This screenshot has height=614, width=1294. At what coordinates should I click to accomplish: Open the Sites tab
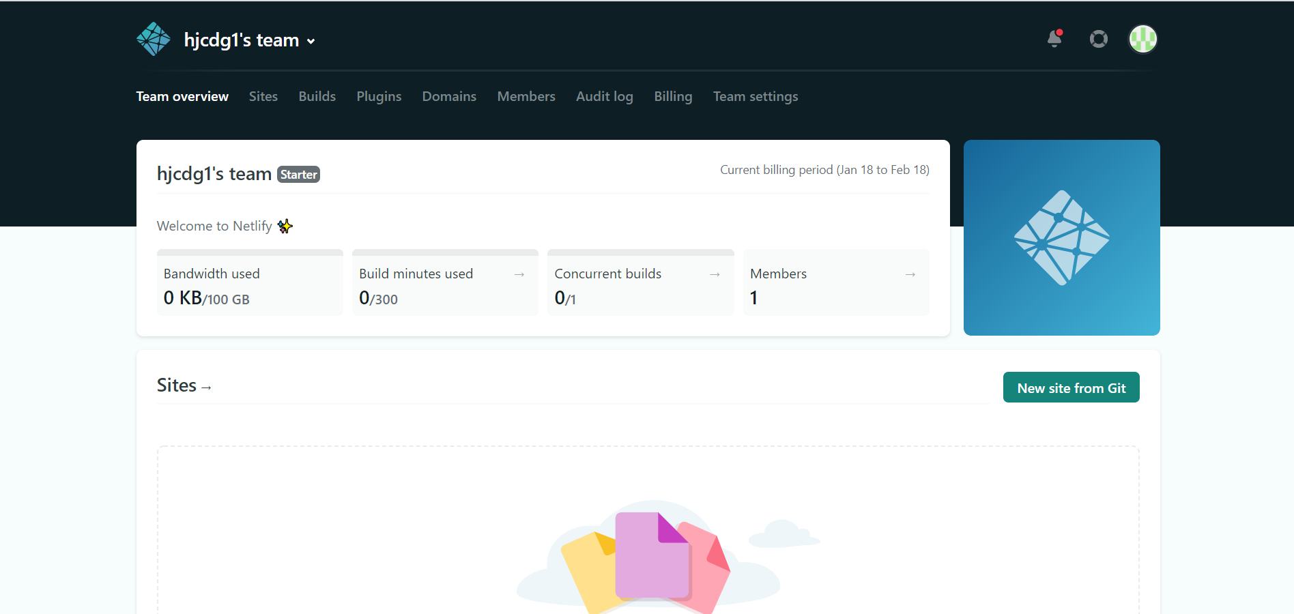(263, 96)
